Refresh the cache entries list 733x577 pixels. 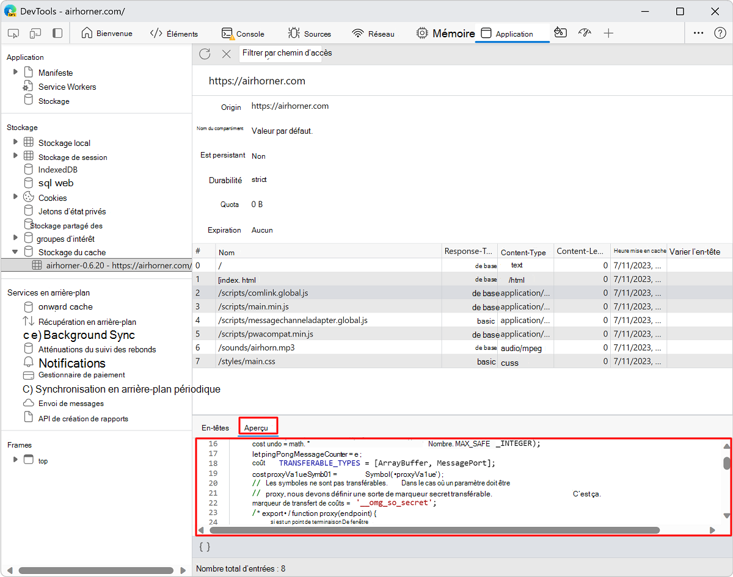coord(205,54)
